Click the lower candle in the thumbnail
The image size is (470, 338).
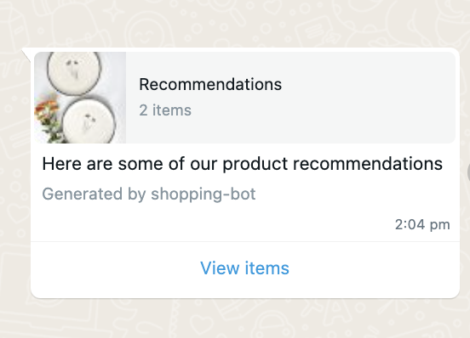click(x=89, y=121)
